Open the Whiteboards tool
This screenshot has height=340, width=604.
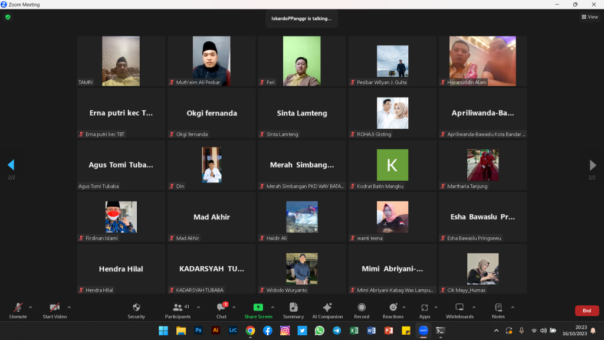tap(459, 310)
